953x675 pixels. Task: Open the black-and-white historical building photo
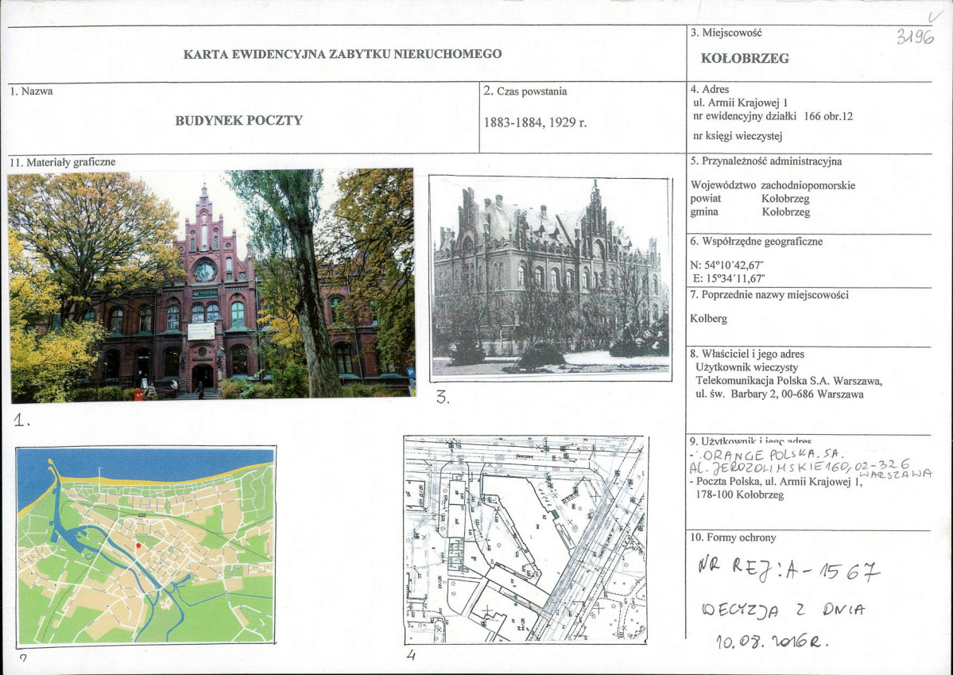[550, 277]
